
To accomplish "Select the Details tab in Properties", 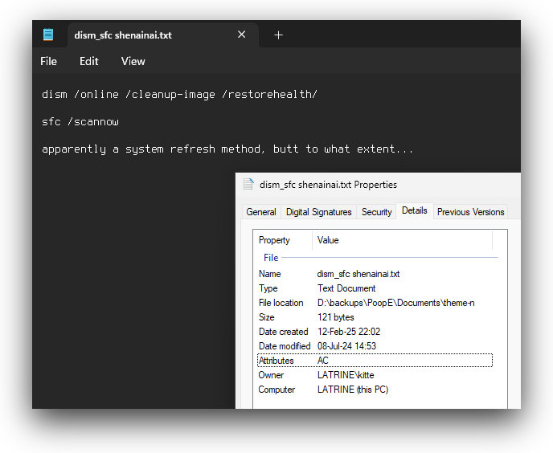I will click(415, 210).
